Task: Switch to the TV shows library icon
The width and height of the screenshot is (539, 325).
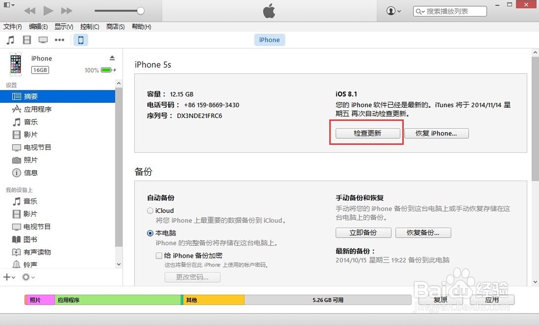Action: pyautogui.click(x=43, y=40)
